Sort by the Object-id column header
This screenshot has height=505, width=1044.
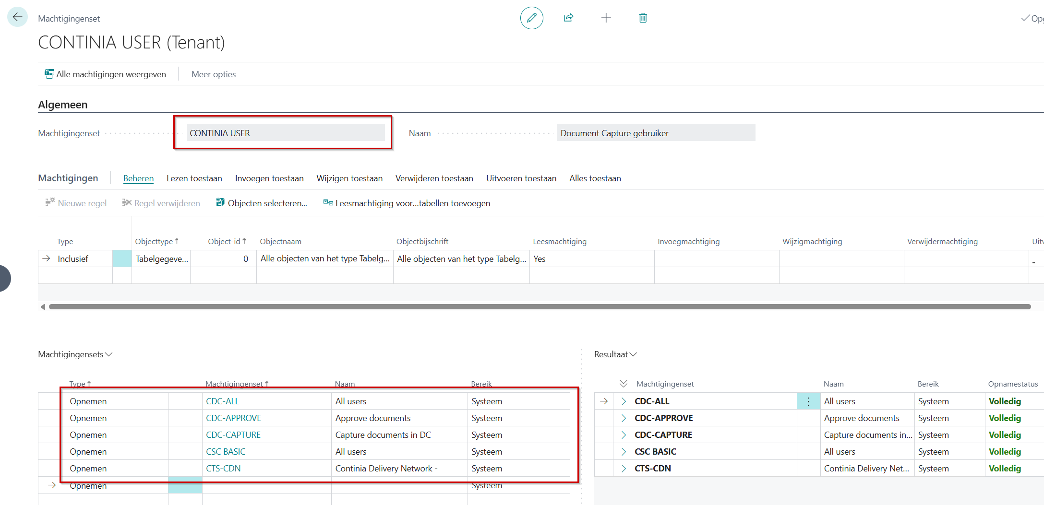click(227, 242)
